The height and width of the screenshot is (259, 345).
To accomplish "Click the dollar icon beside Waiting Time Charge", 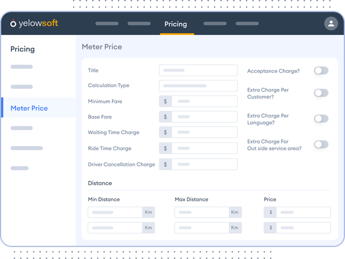I will 166,132.
